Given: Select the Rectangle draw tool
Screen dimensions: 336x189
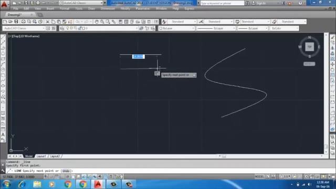Looking at the screenshot, I should (x=3, y=59).
